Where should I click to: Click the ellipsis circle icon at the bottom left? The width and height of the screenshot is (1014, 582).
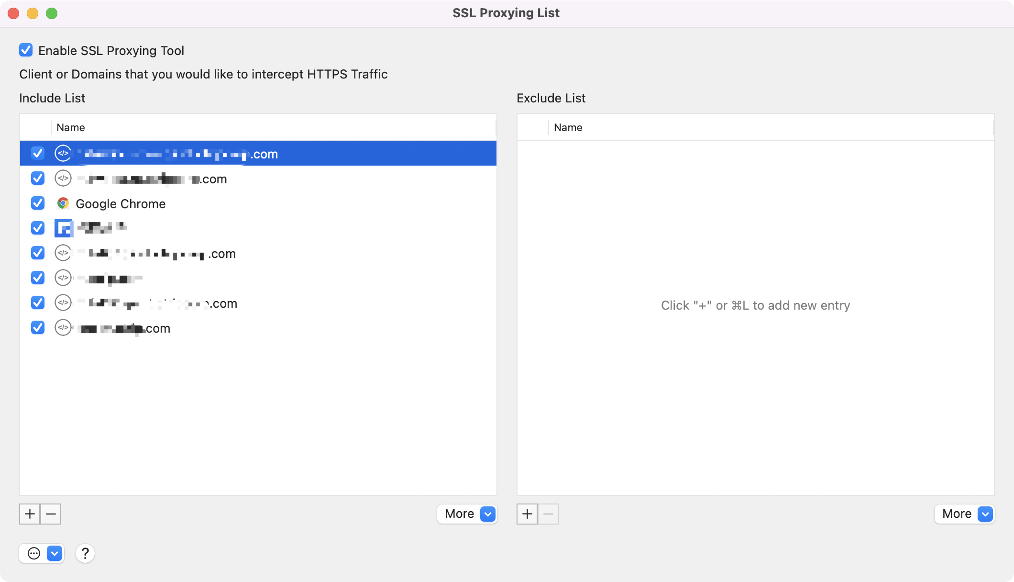pos(34,554)
